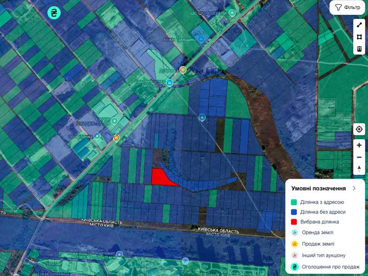Open the orange auction marker near Дубровка
This screenshot has height=276, width=368.
point(183,69)
